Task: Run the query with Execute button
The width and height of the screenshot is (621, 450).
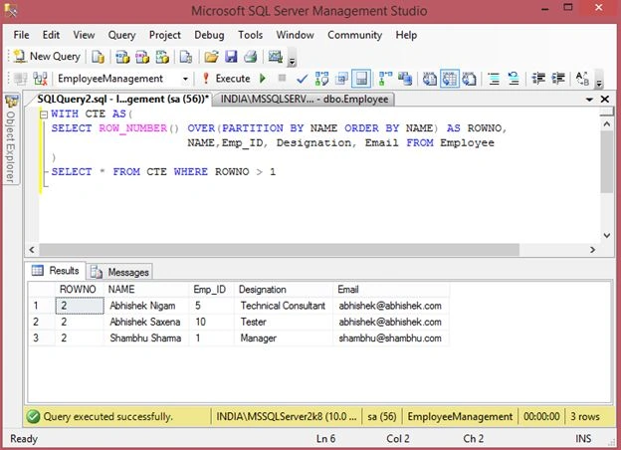Action: point(226,79)
